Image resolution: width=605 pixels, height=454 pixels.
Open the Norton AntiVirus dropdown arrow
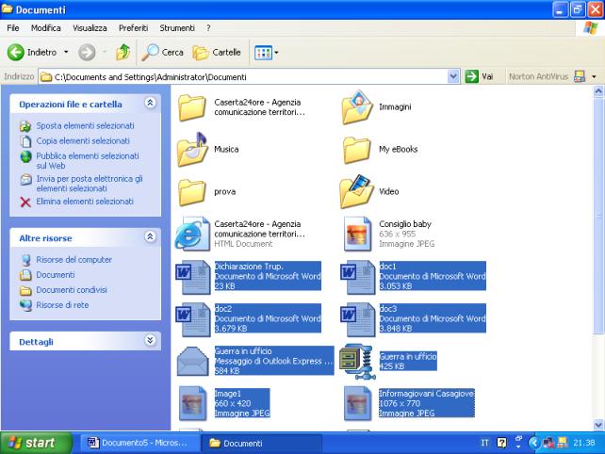point(595,76)
